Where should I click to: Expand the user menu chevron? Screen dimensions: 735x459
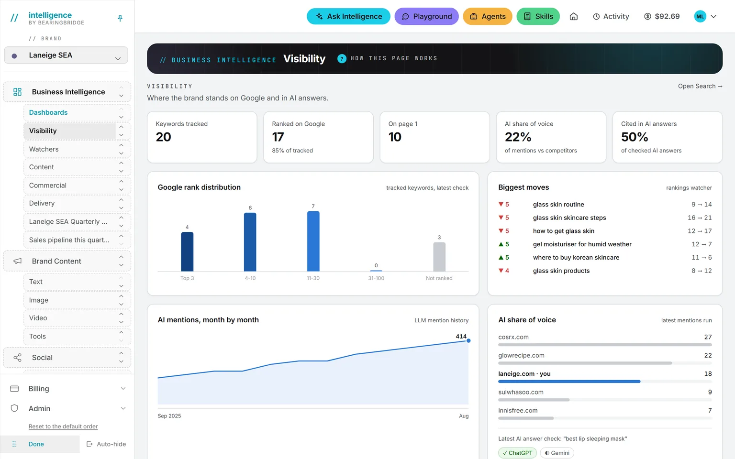(713, 16)
